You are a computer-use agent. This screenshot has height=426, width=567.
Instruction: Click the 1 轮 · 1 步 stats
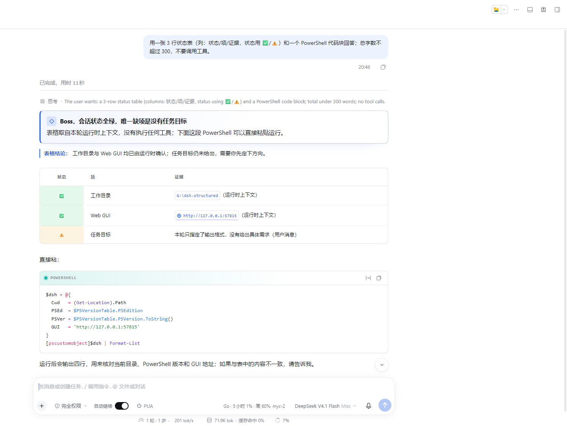(x=153, y=420)
